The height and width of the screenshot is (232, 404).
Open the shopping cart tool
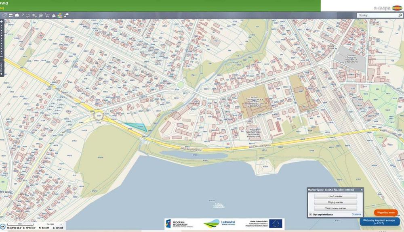click(47, 15)
